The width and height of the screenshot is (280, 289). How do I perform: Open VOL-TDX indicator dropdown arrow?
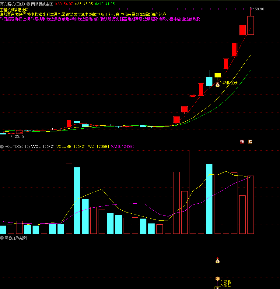[x=2, y=147]
